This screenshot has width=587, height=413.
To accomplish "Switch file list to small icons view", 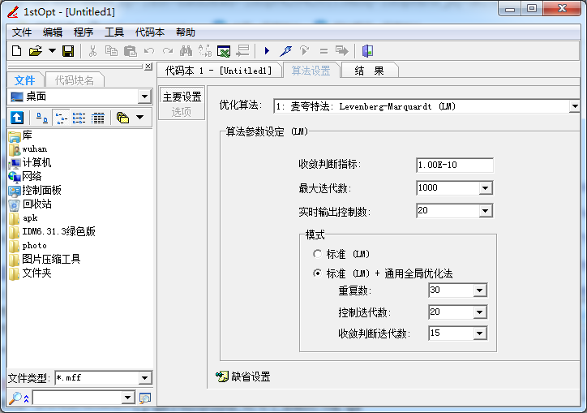I will 61,118.
